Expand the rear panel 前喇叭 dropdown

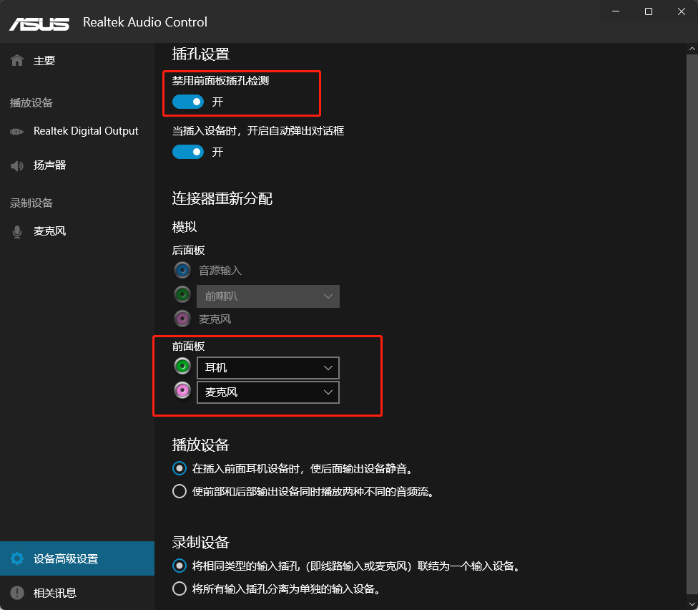click(x=267, y=296)
